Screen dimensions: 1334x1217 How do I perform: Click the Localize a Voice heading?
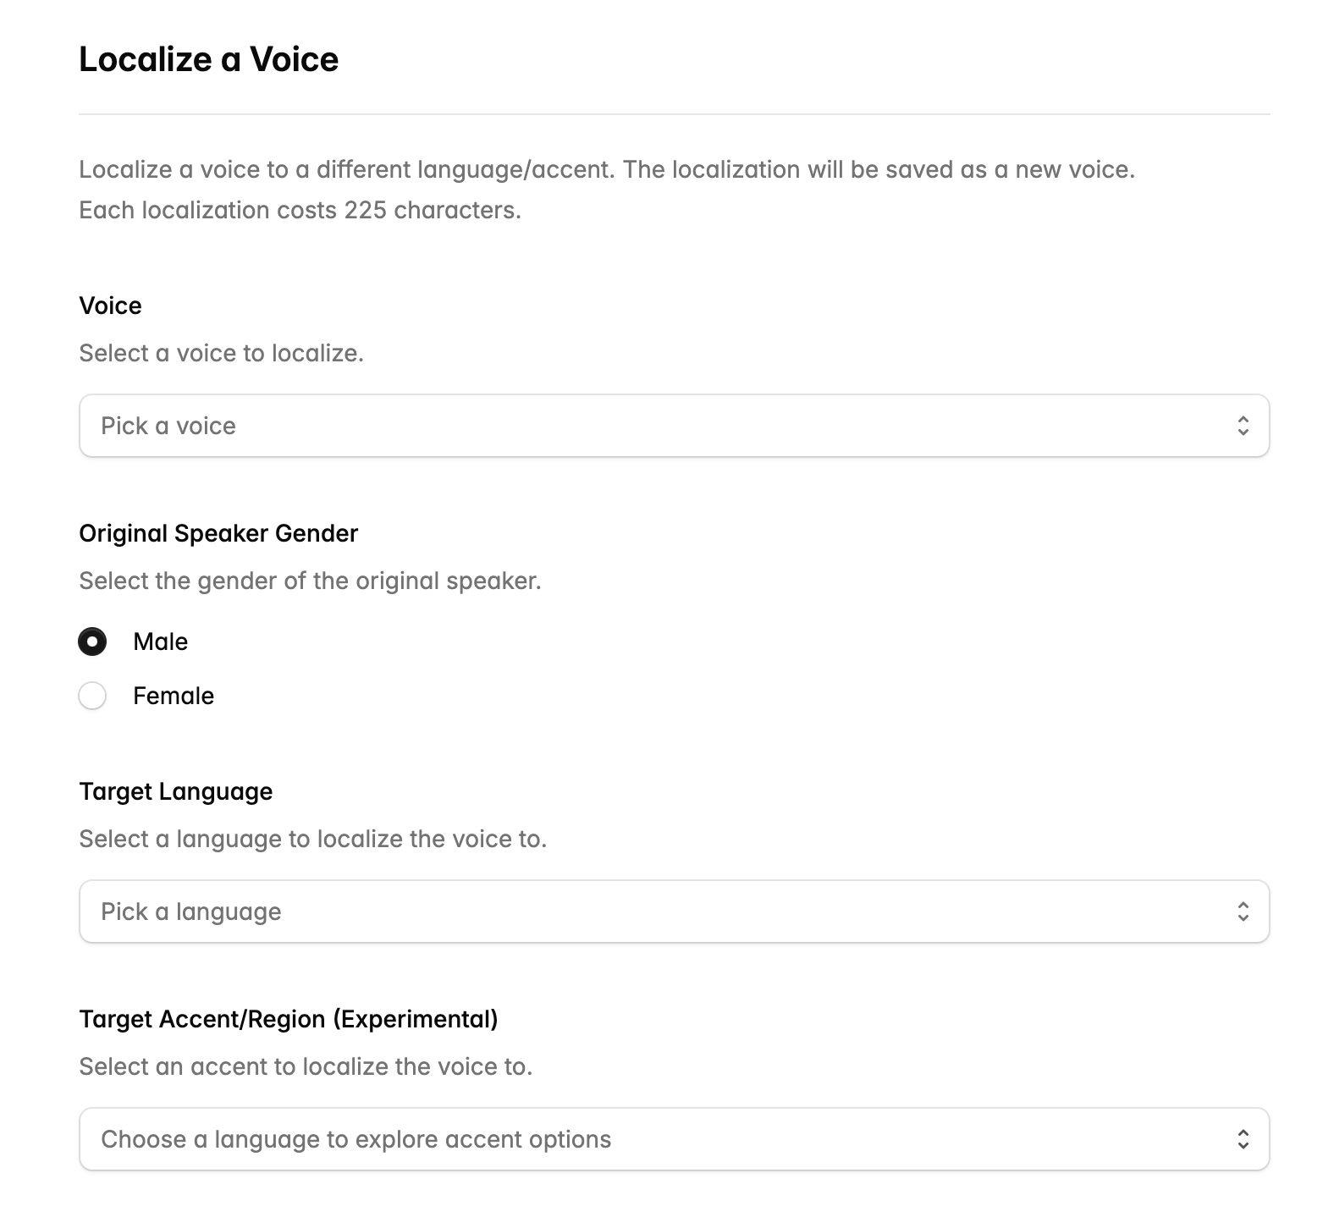click(208, 59)
